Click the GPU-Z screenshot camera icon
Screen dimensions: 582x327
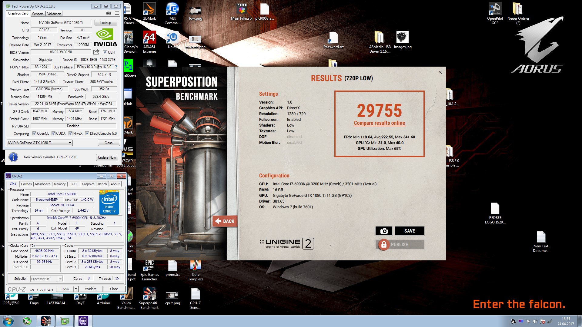tap(109, 13)
